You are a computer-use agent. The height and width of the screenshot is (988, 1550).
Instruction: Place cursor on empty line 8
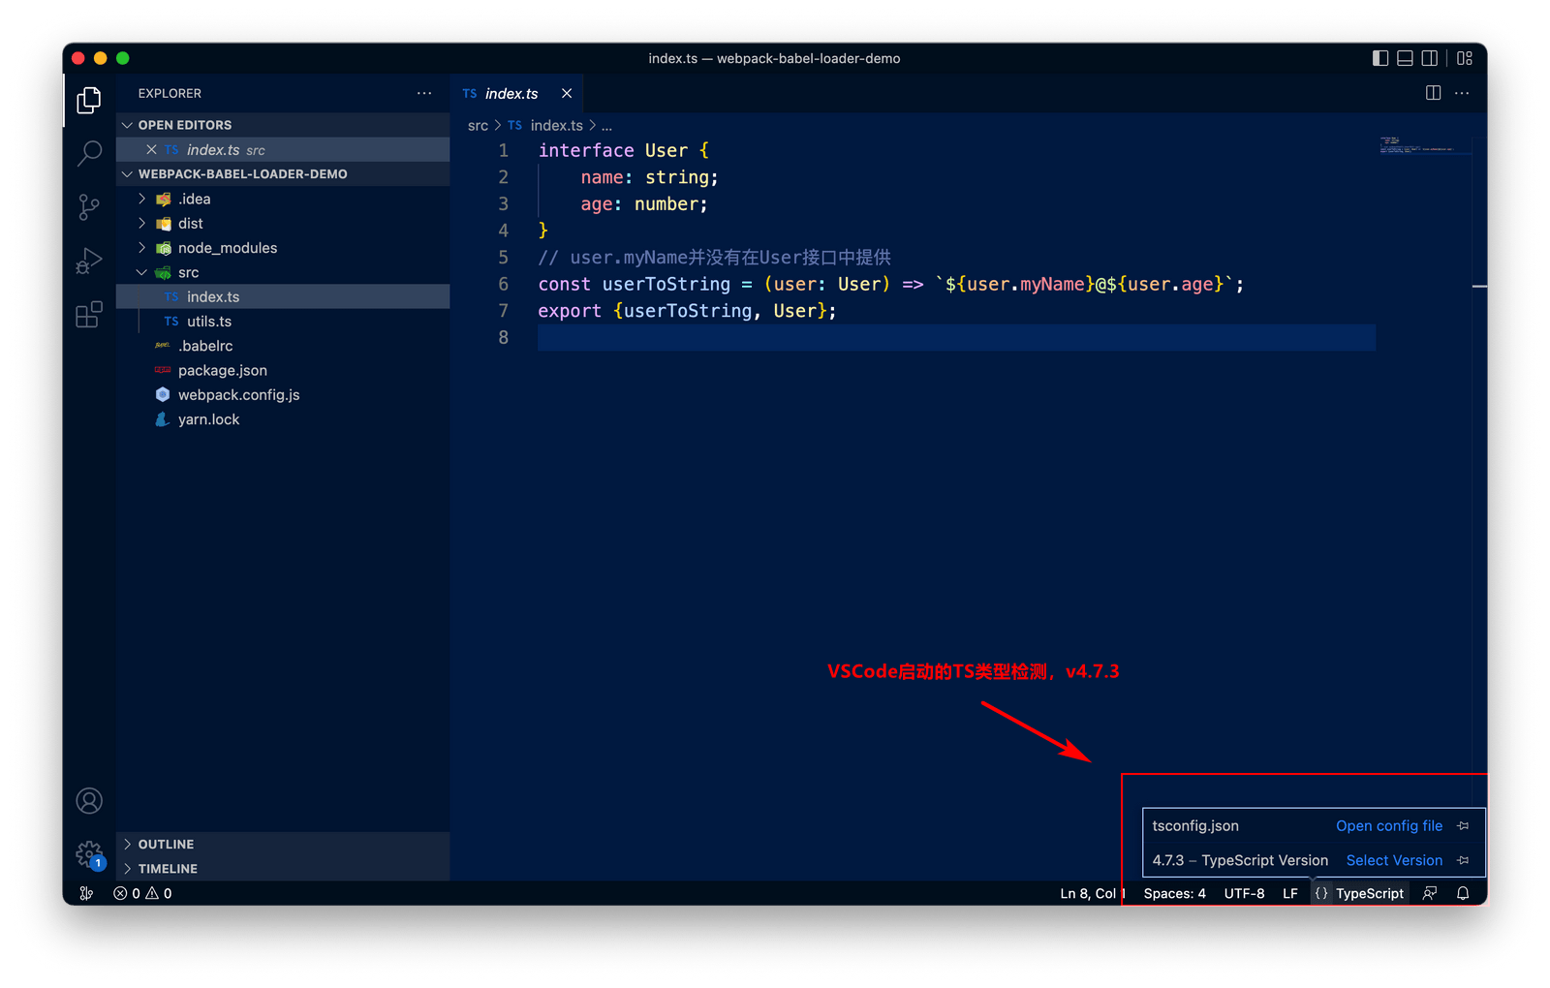point(956,337)
